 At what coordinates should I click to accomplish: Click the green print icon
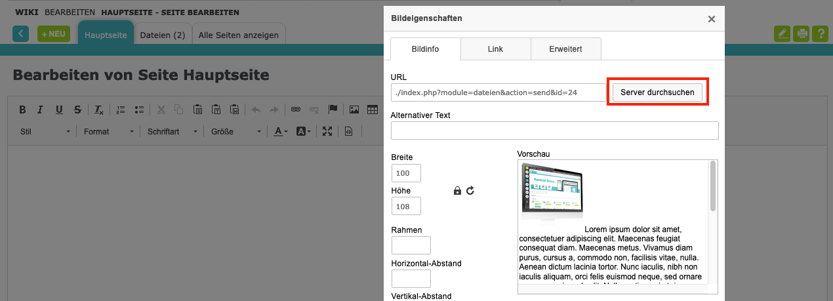click(801, 34)
